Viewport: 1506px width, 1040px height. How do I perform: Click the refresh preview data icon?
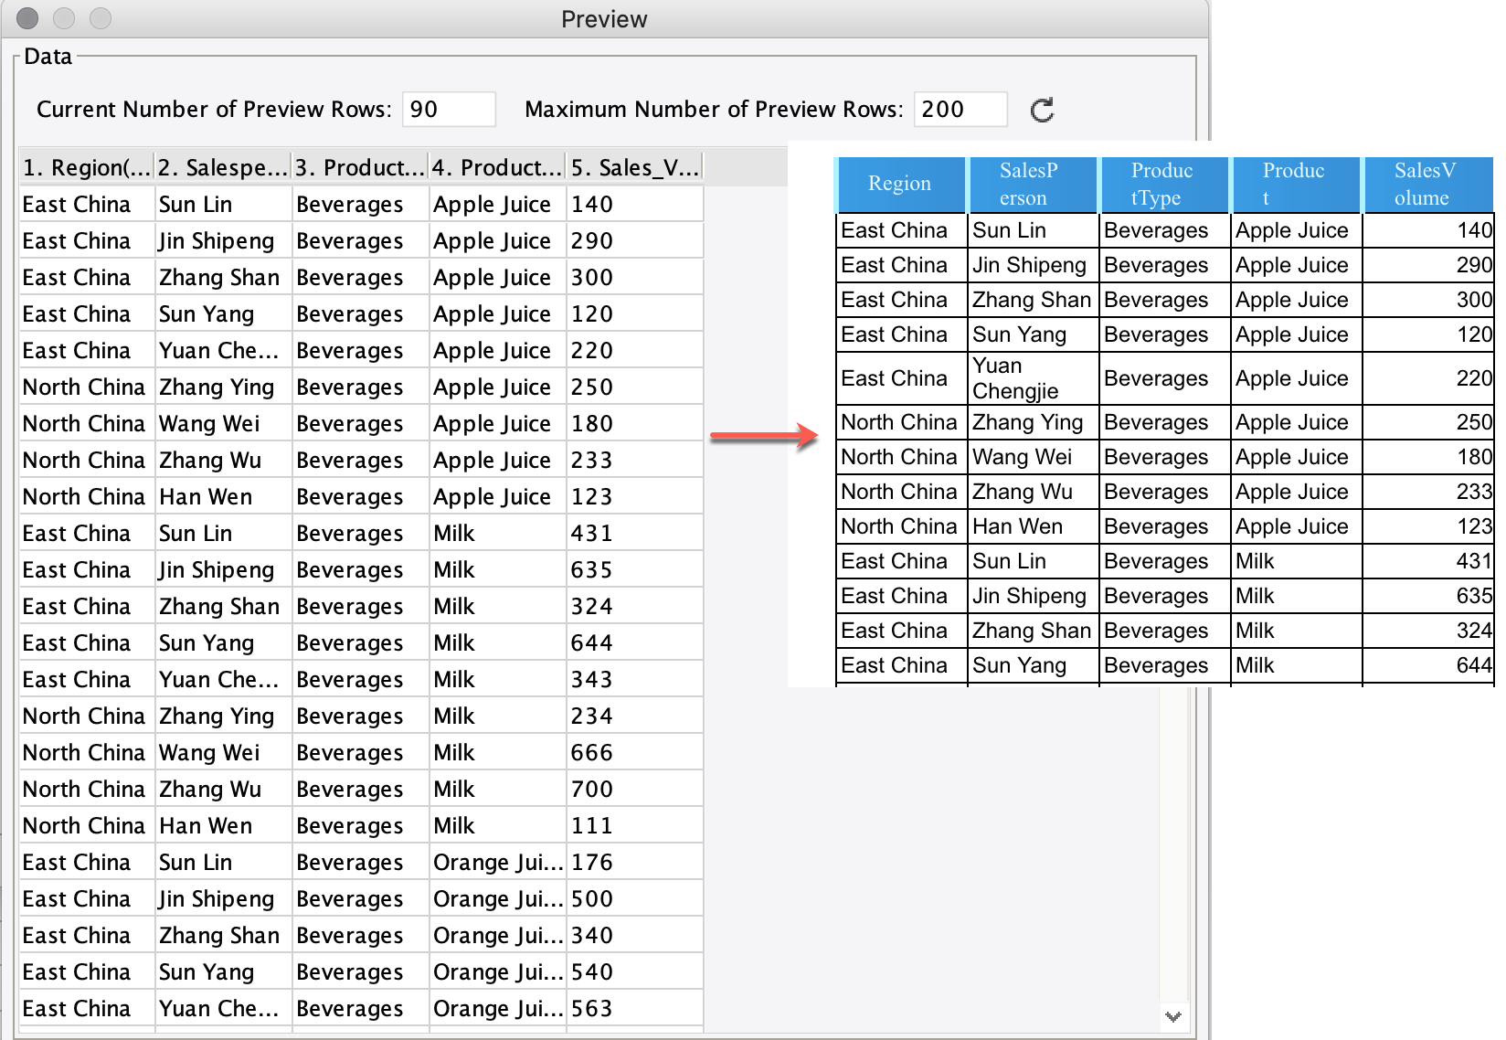(x=1041, y=110)
